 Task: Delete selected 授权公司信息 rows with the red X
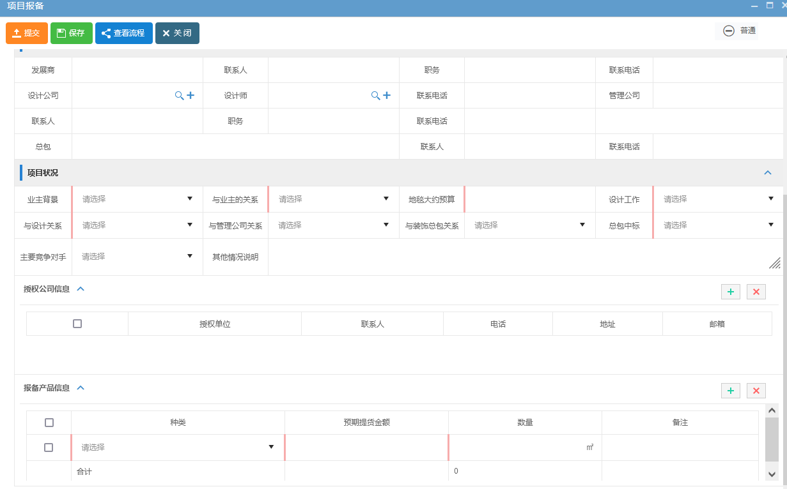pyautogui.click(x=756, y=292)
